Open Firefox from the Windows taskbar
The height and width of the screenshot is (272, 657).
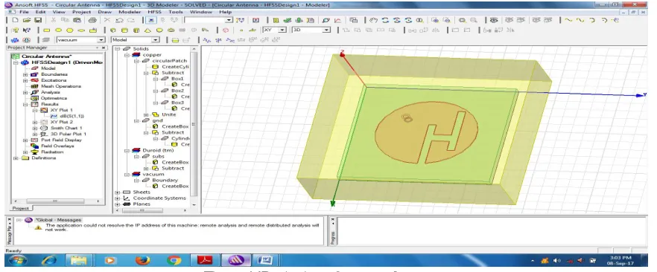pos(143,260)
